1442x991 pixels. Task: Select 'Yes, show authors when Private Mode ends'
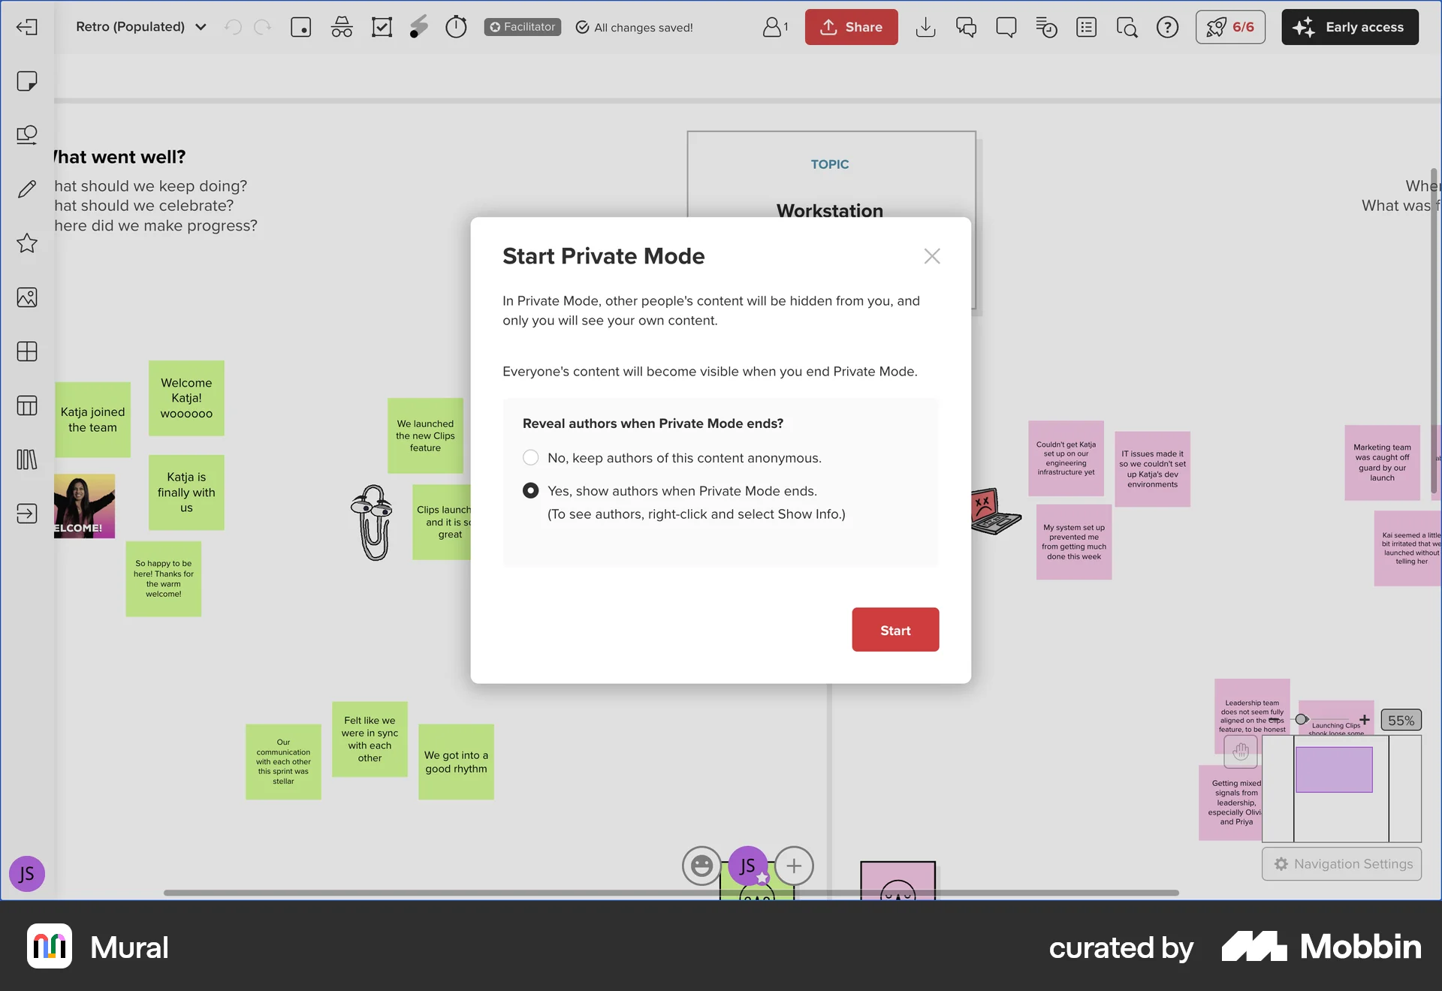click(530, 490)
